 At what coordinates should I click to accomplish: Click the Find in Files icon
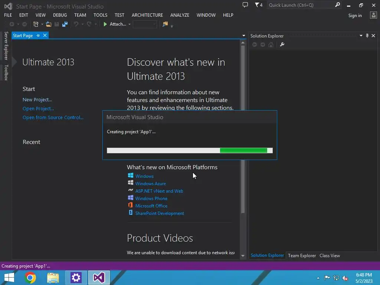click(165, 24)
